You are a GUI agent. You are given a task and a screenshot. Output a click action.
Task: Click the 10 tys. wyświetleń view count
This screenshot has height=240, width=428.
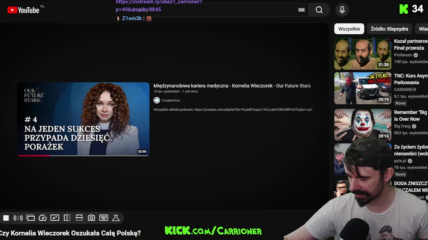click(x=167, y=91)
